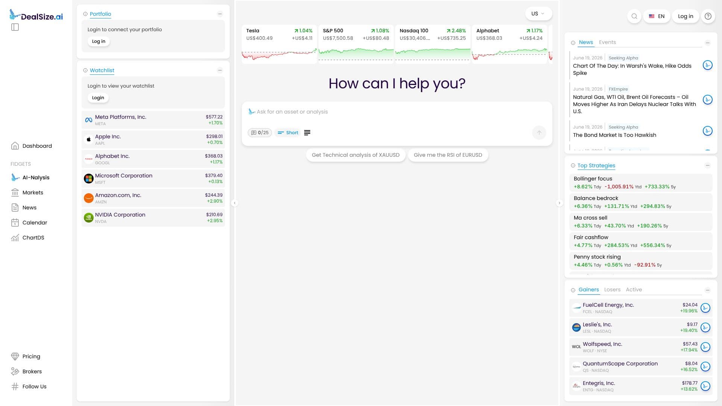Click the top-right Log in button

point(686,16)
